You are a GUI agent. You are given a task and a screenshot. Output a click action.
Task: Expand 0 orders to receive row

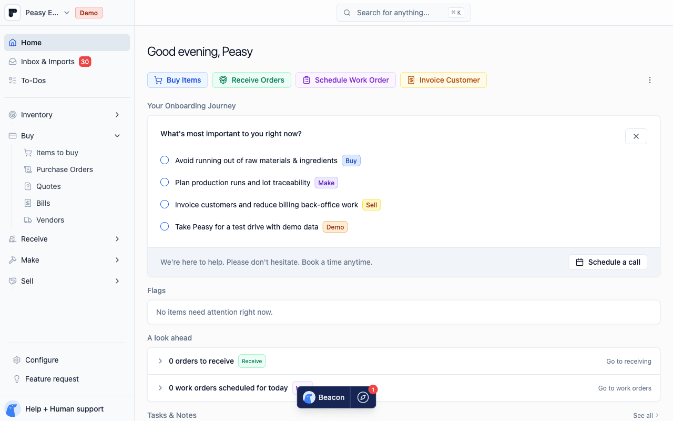tap(160, 361)
